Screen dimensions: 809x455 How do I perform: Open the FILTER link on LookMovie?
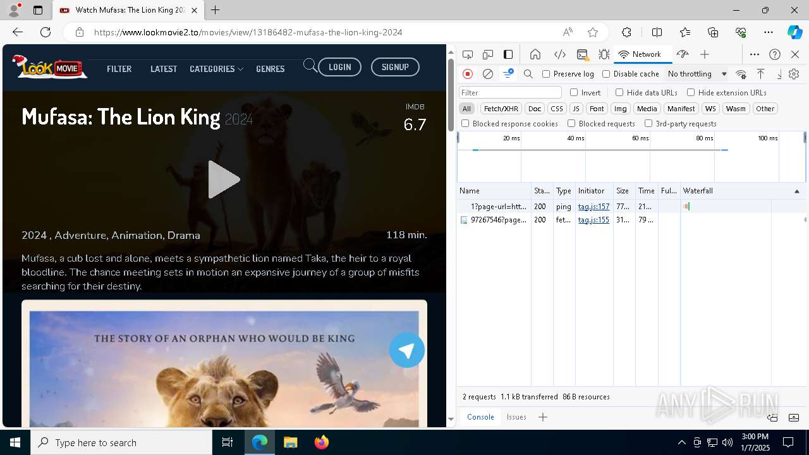(119, 69)
